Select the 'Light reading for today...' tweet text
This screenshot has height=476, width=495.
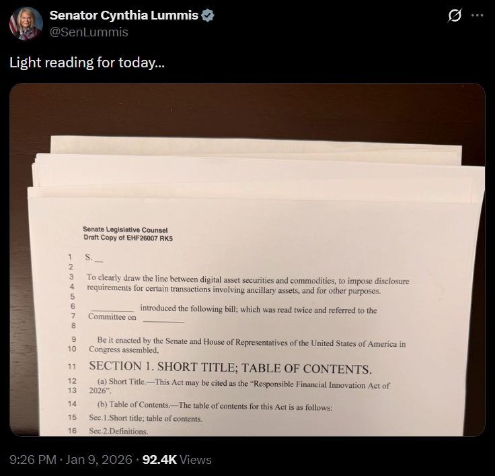tap(87, 63)
